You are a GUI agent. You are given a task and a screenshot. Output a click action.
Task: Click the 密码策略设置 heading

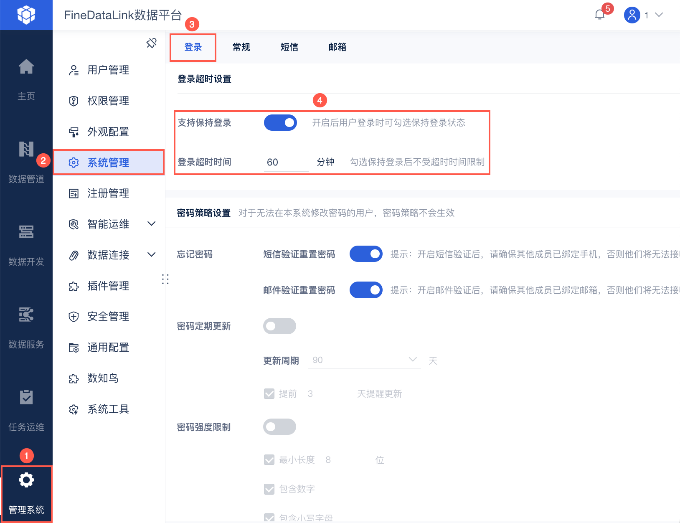(203, 213)
